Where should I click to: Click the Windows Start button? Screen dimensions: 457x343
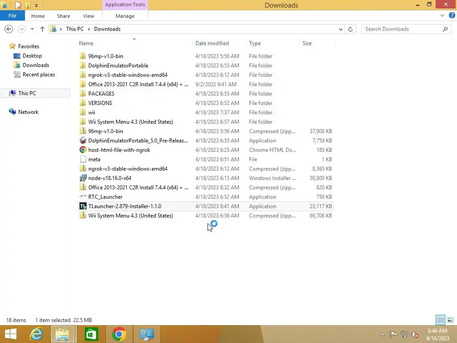pyautogui.click(x=11, y=334)
